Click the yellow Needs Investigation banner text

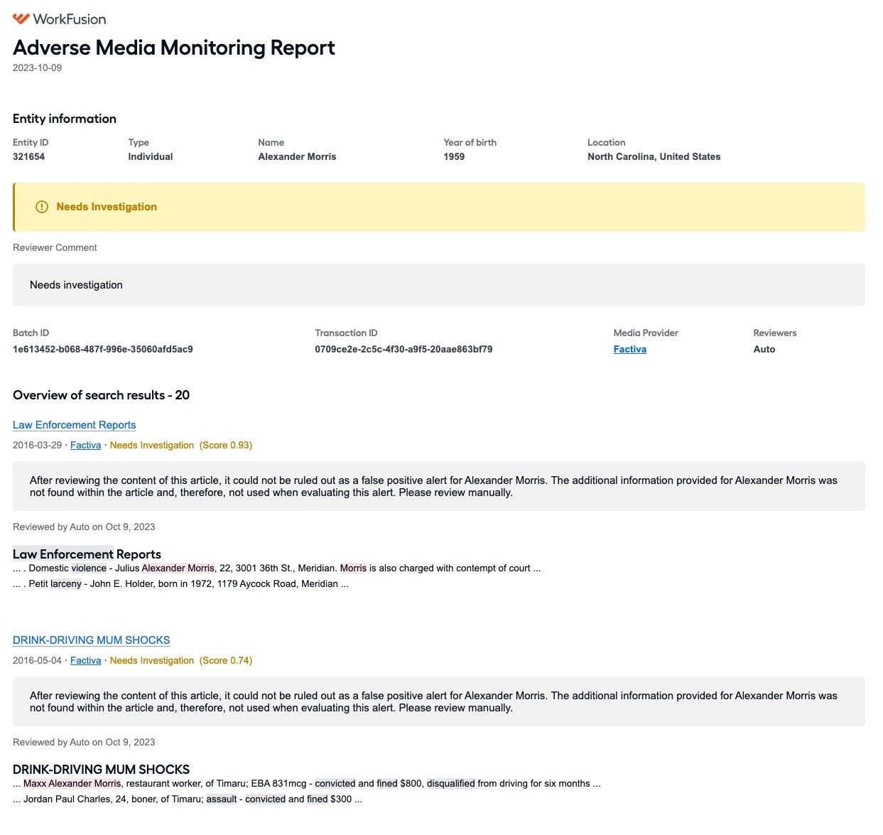pos(107,207)
